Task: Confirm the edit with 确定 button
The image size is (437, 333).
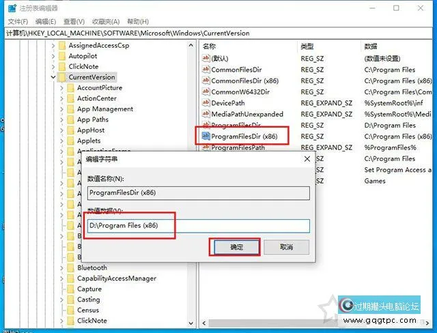Action: pyautogui.click(x=236, y=247)
